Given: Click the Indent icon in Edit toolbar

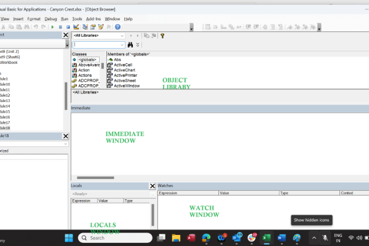Looking at the screenshot, I should pos(248,27).
